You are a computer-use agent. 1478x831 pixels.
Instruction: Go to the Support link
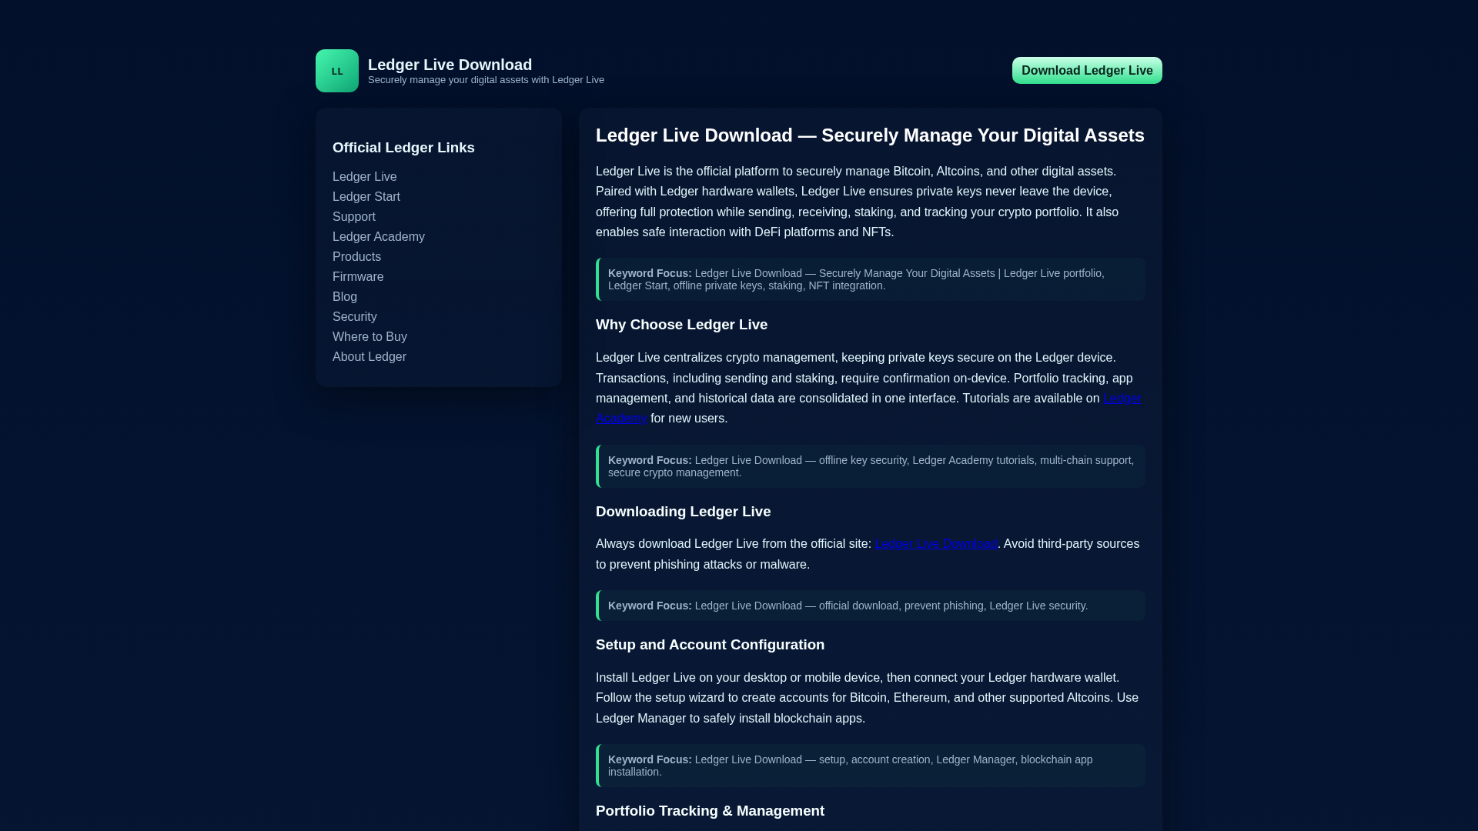click(354, 217)
